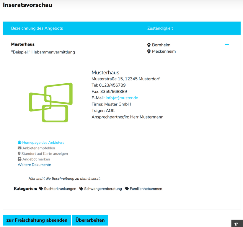Click the Bornheim location pin icon
The image size is (243, 227).
click(149, 45)
